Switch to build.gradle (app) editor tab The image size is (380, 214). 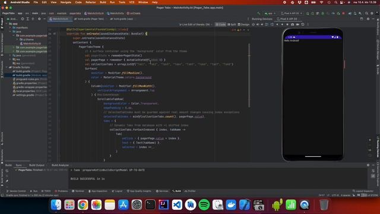[x=123, y=19]
